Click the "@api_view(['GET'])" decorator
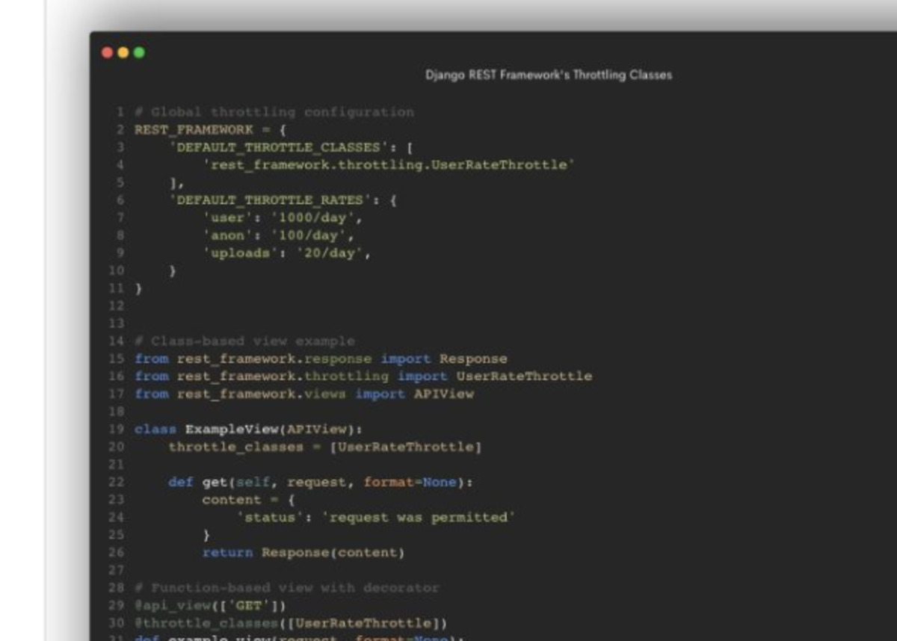This screenshot has width=897, height=641. [210, 606]
